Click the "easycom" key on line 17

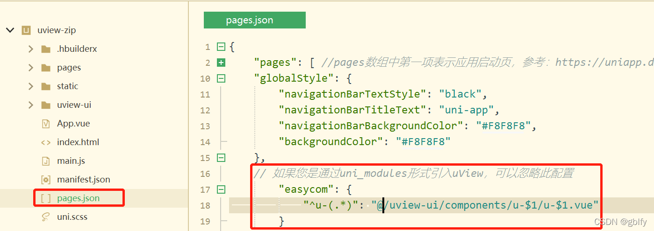click(306, 189)
